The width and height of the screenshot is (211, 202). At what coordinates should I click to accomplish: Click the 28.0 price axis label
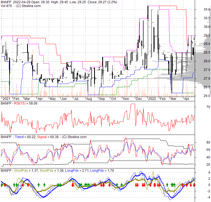(207, 61)
